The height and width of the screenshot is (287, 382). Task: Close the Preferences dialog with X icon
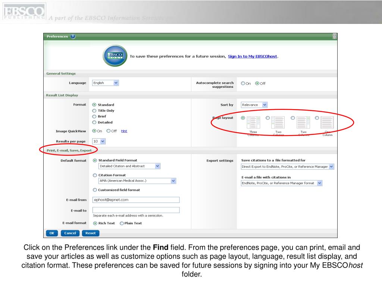tap(335, 36)
